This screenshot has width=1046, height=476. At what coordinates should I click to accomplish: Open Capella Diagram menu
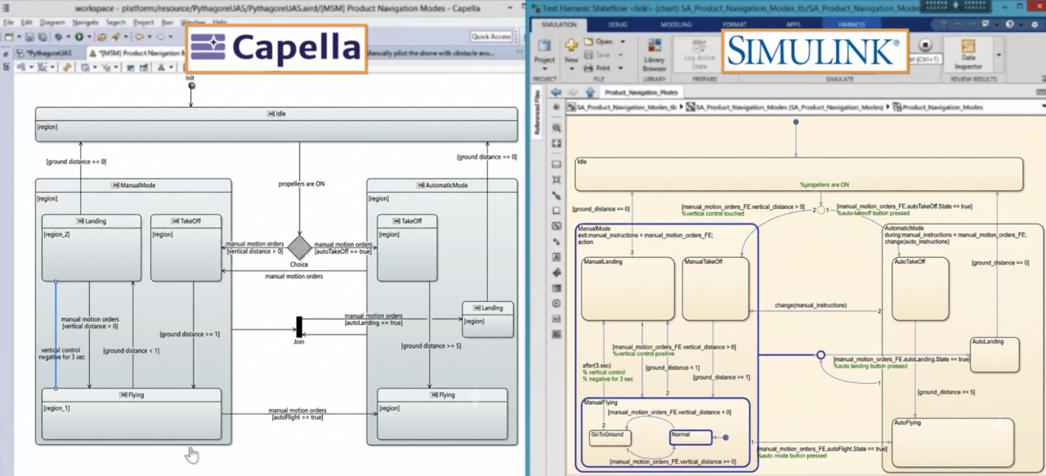[x=52, y=22]
